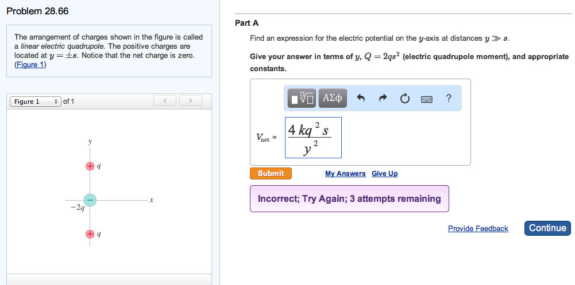Open the Greek symbols palette
The image size is (575, 285).
333,98
